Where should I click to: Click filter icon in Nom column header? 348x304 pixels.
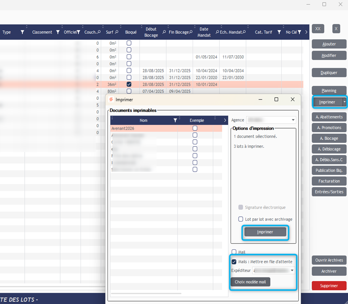pyautogui.click(x=175, y=120)
